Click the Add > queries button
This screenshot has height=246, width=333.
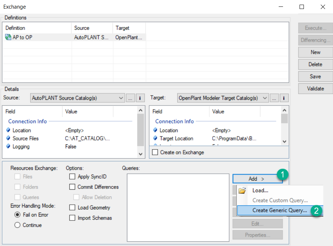pyautogui.click(x=257, y=179)
